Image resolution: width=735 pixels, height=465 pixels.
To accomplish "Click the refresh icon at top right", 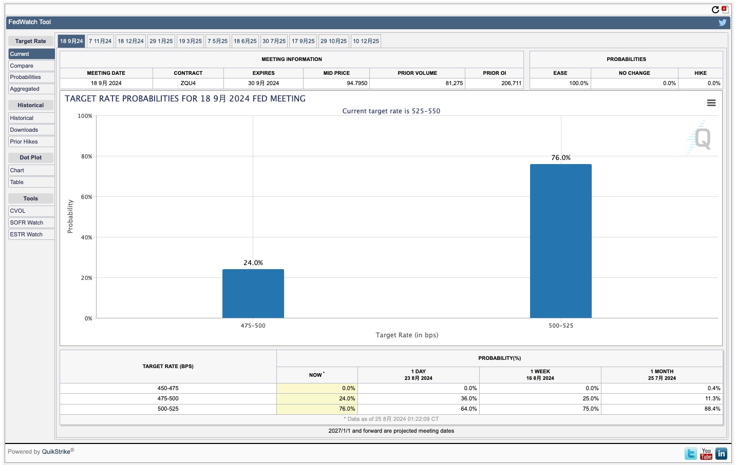I will pyautogui.click(x=715, y=10).
